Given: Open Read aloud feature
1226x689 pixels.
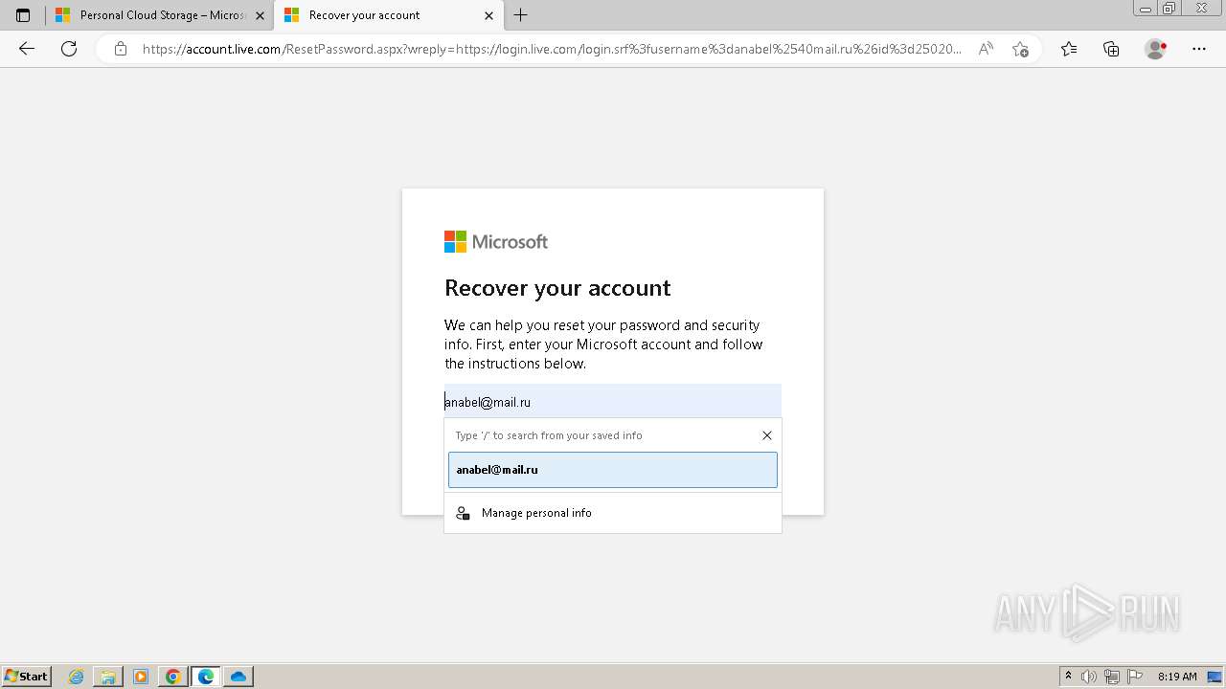Looking at the screenshot, I should point(986,49).
